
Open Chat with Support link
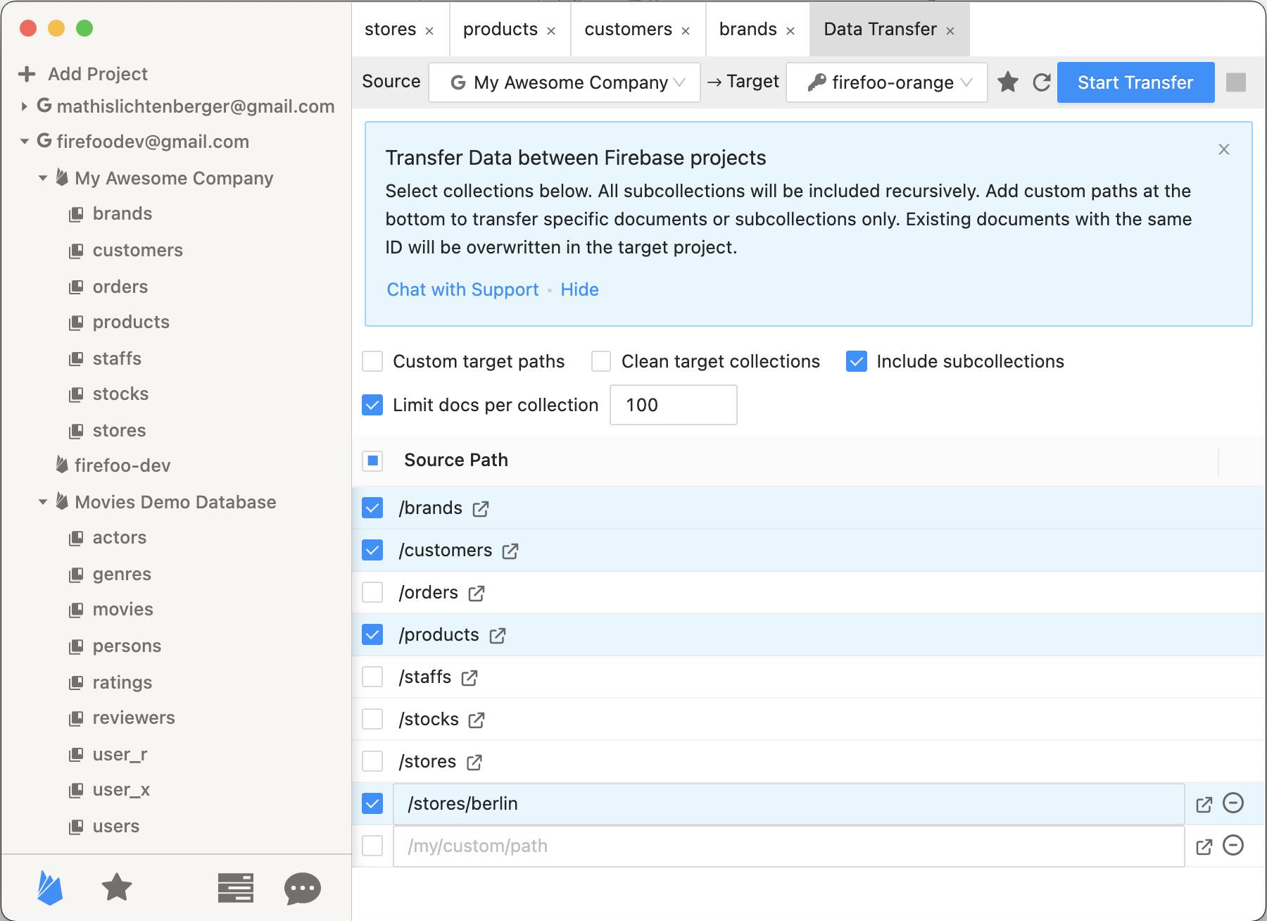pos(462,289)
